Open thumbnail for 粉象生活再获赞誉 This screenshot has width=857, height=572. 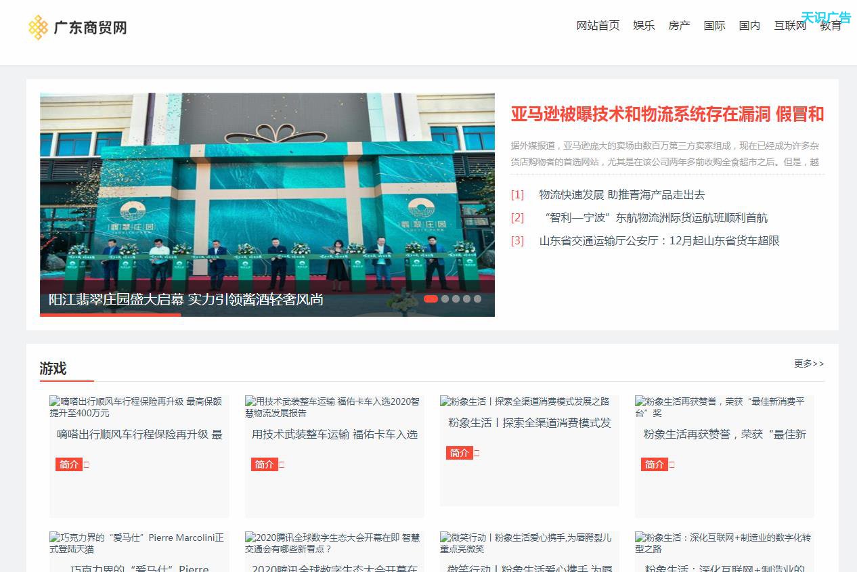pyautogui.click(x=723, y=407)
